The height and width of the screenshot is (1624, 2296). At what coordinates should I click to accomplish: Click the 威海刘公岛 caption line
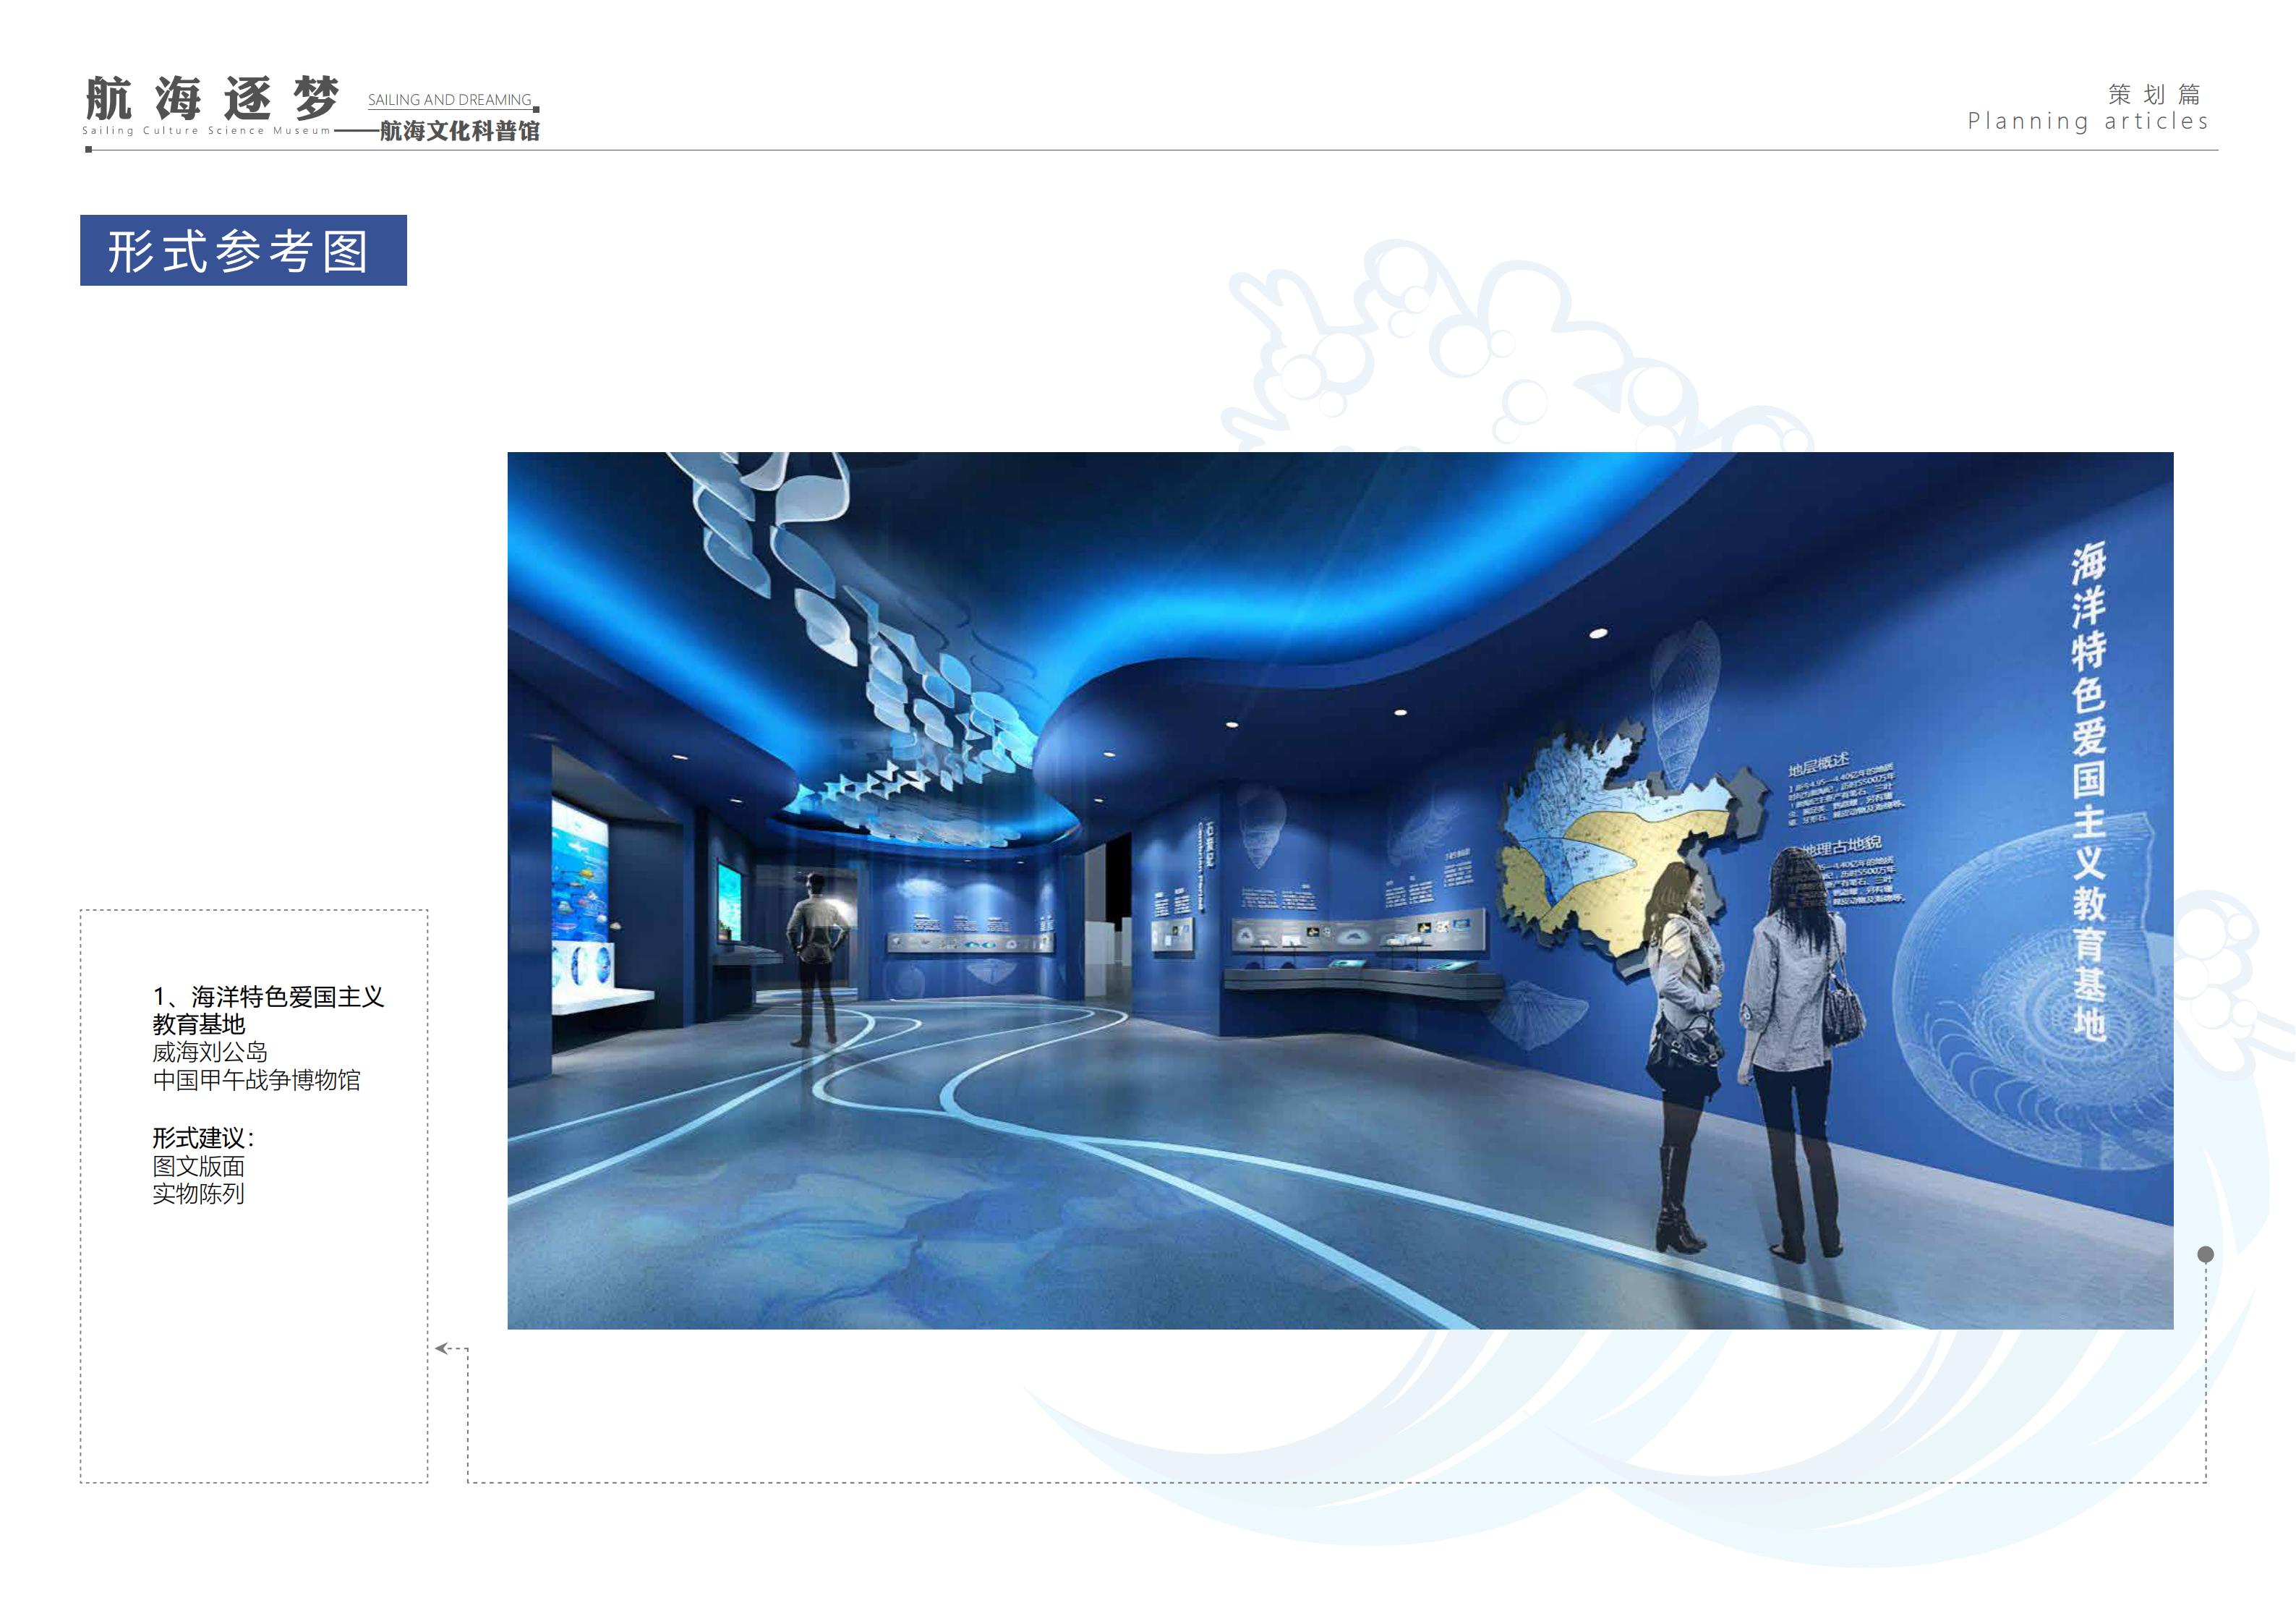(x=209, y=1053)
